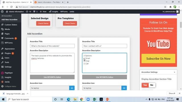This screenshot has width=182, height=102.
Task: Click the YouTube logo banner
Action: (x=158, y=44)
